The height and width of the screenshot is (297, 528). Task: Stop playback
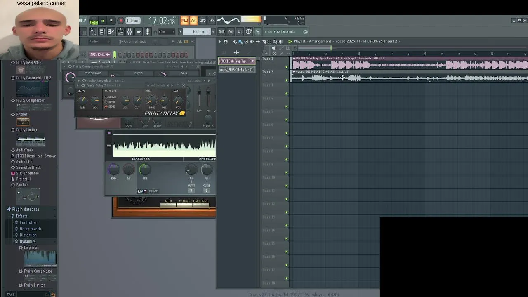[111, 20]
